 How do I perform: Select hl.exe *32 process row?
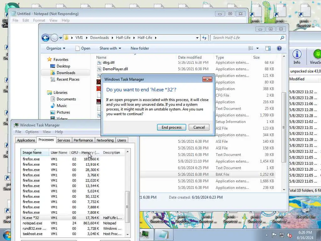pos(72,218)
